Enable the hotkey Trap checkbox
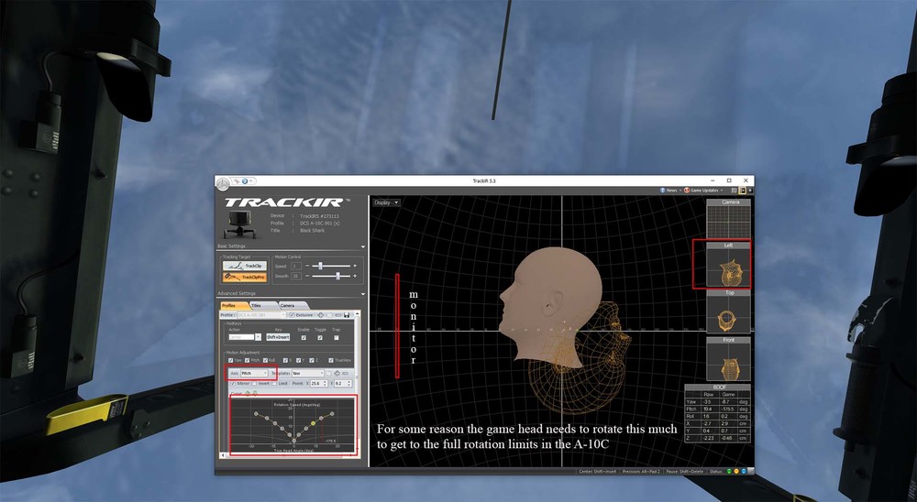 [x=337, y=338]
